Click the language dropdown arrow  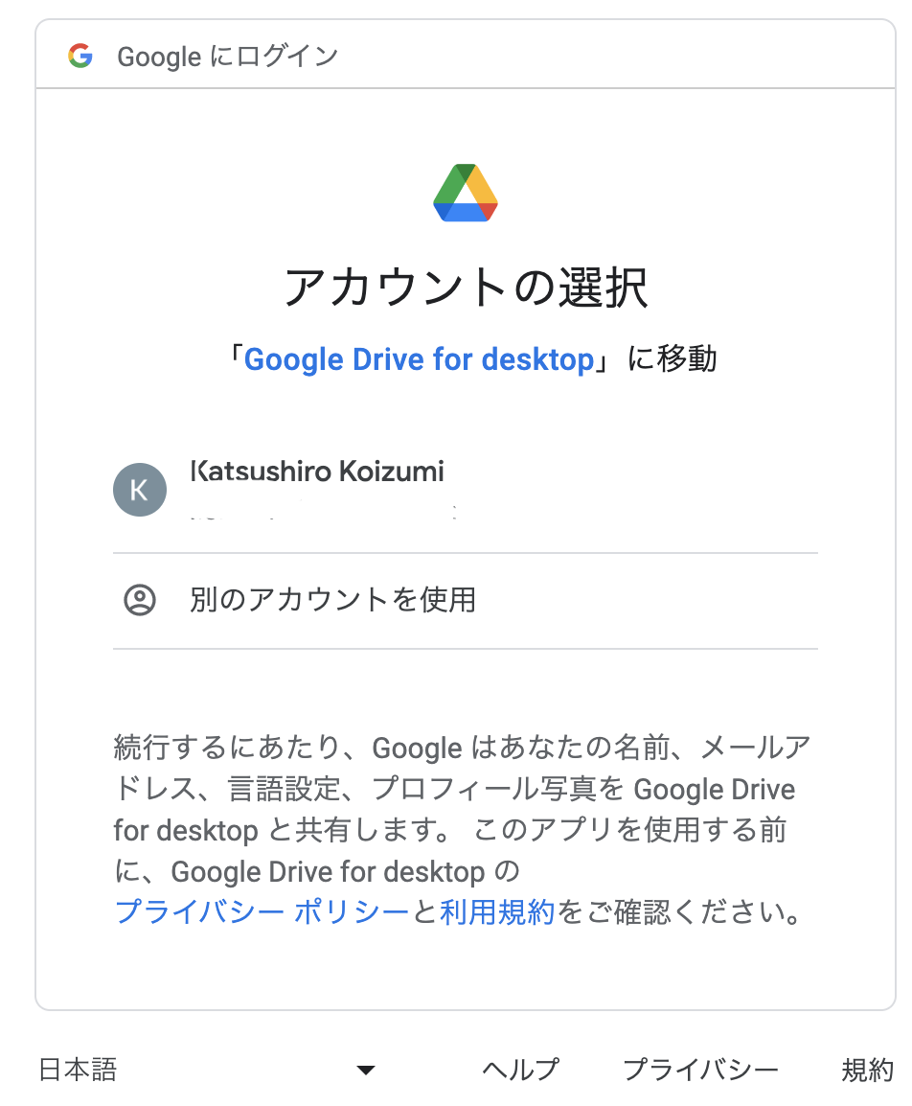tap(366, 1071)
